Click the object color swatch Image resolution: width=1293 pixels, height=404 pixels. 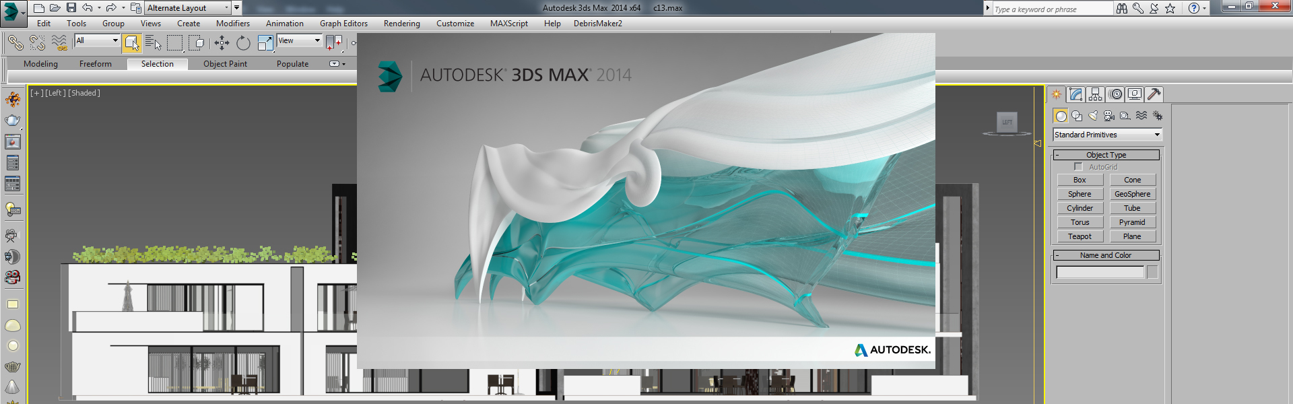click(1152, 272)
